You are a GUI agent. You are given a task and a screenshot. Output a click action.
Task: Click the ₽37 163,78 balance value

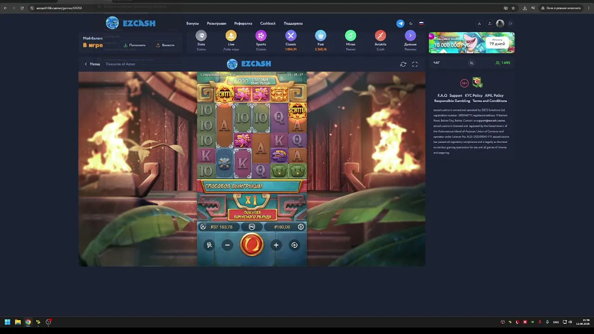pos(221,227)
